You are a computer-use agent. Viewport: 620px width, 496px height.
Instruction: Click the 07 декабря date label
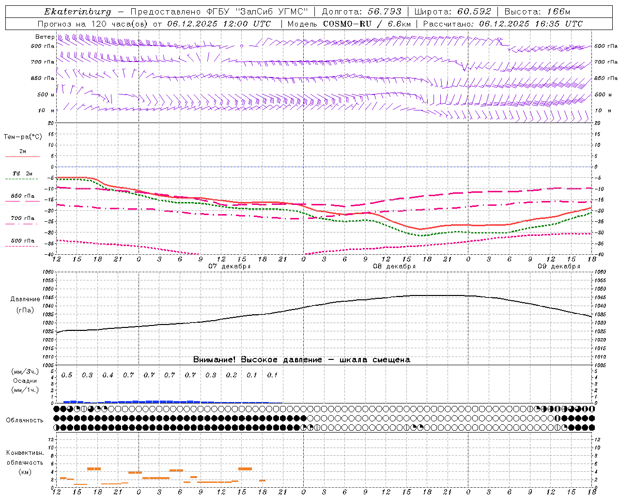pyautogui.click(x=230, y=266)
